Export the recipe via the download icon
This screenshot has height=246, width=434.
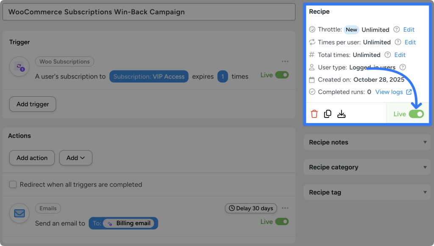pyautogui.click(x=342, y=113)
